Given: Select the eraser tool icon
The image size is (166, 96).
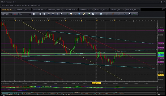Looking at the screenshot, I should pyautogui.click(x=130, y=14).
